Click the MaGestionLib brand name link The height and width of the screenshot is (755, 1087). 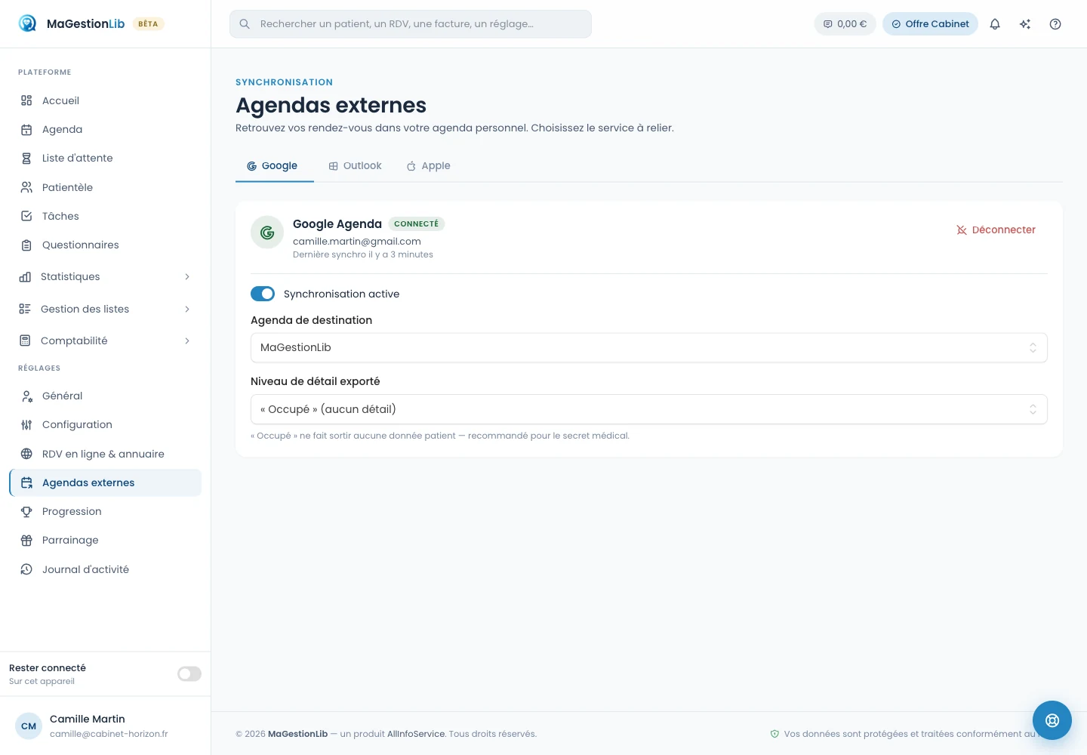[85, 24]
